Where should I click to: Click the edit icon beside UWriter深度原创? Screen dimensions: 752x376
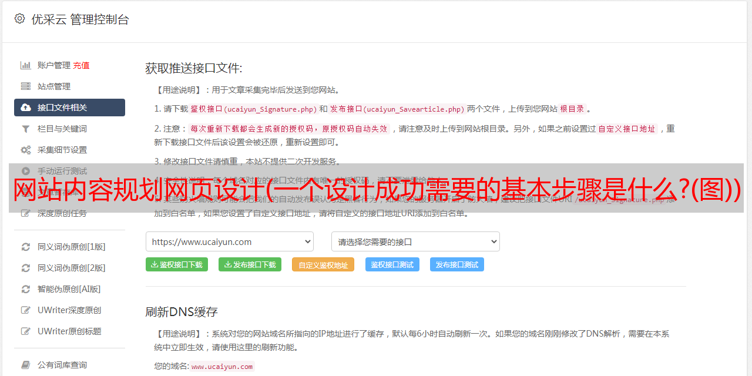click(26, 310)
